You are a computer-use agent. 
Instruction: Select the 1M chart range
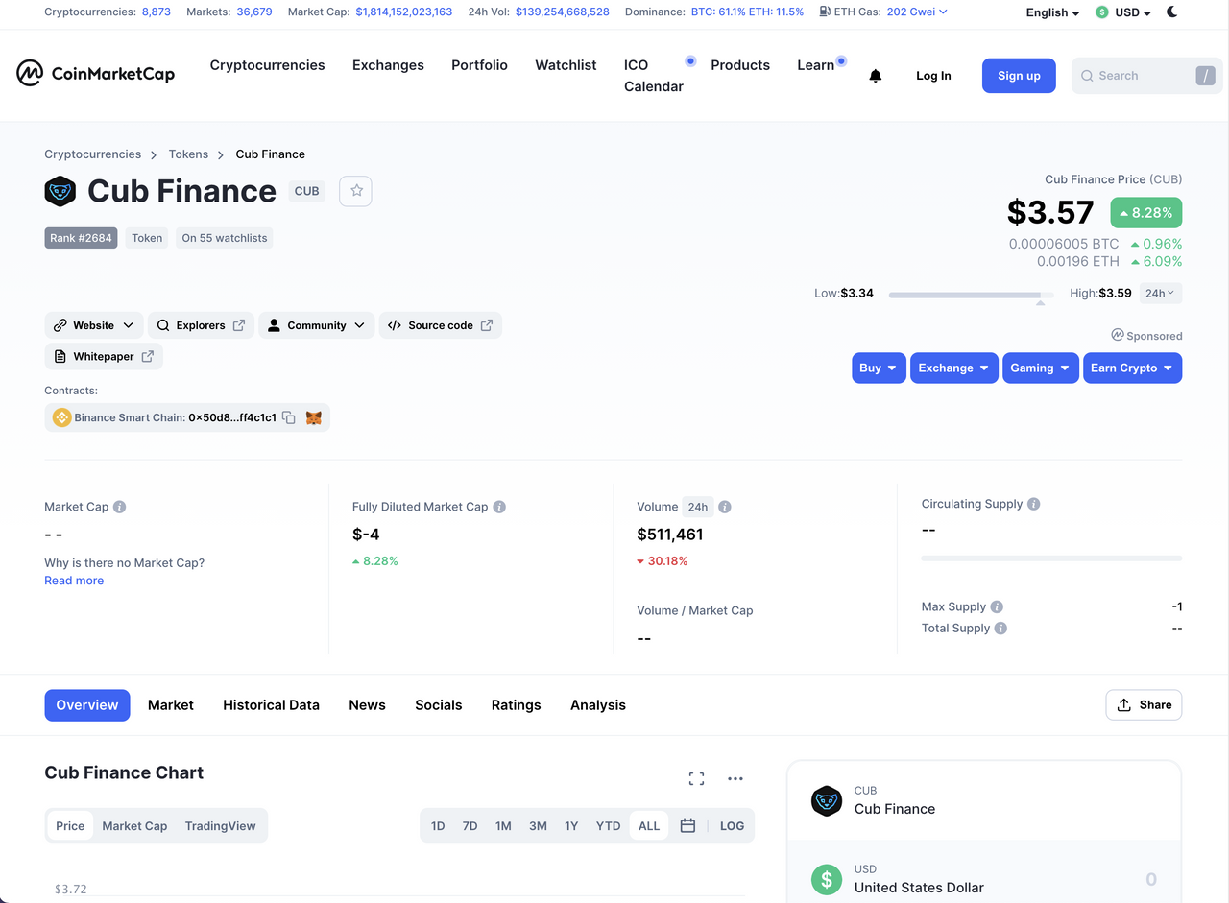point(503,825)
